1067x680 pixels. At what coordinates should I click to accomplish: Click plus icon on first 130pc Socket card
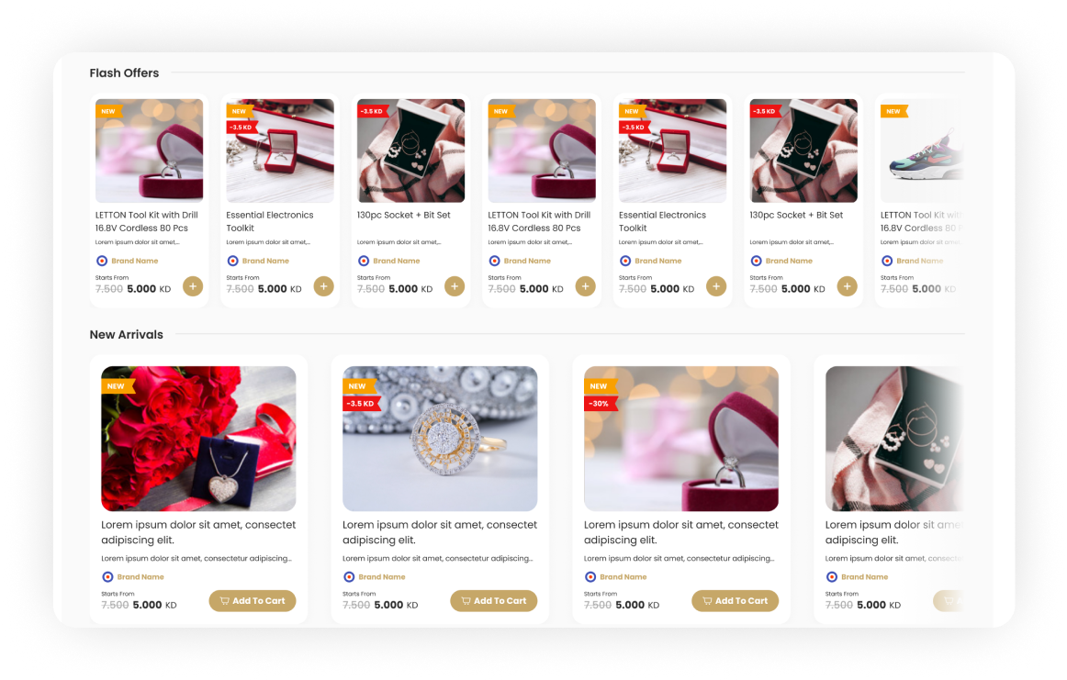click(455, 286)
